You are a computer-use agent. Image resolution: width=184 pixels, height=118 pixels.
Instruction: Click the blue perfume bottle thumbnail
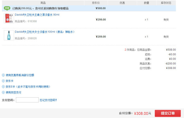pos(9,35)
